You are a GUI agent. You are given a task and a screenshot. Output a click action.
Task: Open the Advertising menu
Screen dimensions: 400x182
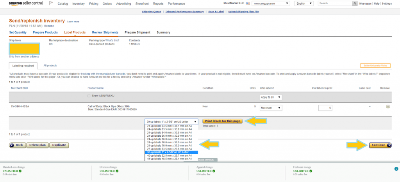tap(123, 4)
